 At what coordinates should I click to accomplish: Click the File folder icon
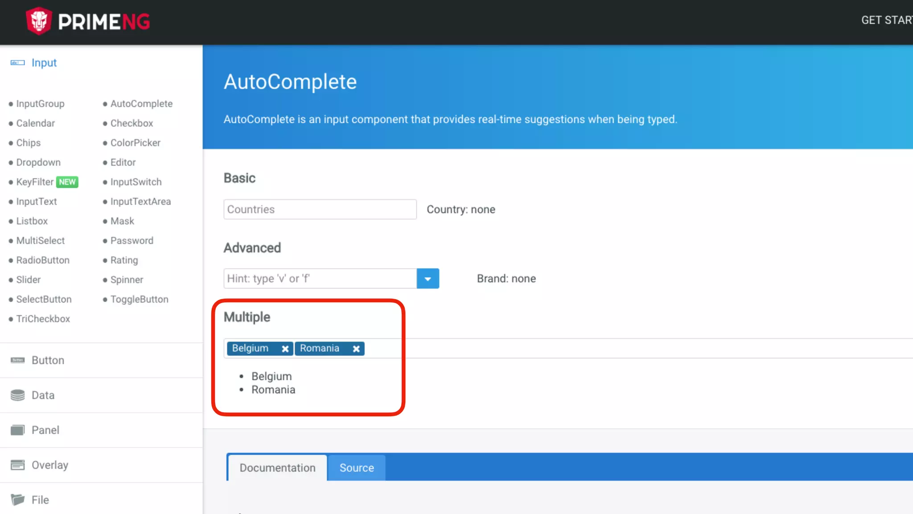point(17,500)
